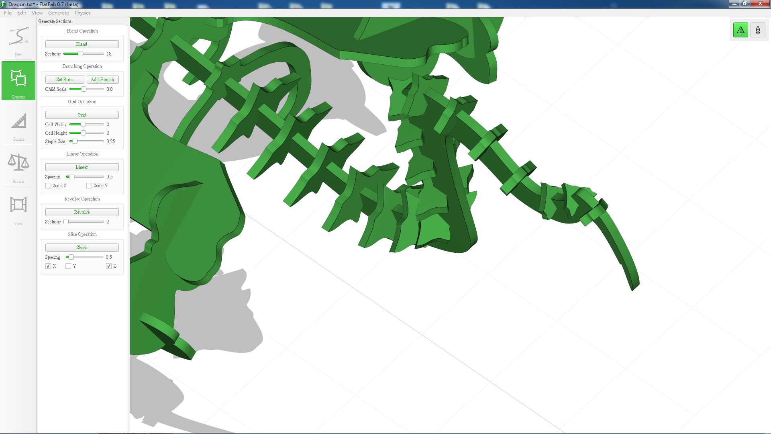Activate the pen nib drawing button
Viewport: 771px width, 434px height.
tap(758, 30)
